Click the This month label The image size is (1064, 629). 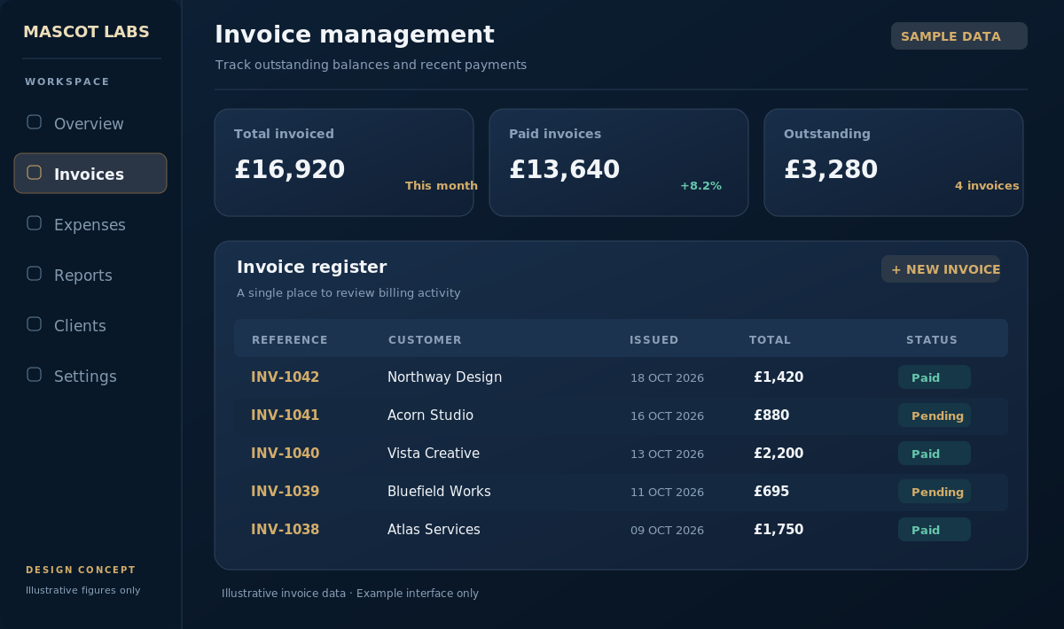click(442, 186)
